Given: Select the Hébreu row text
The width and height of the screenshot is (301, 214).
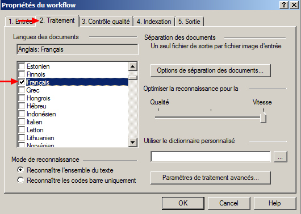Looking at the screenshot, I should [36, 106].
